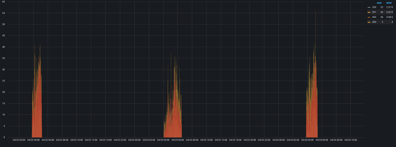This screenshot has width=396, height=147.
Task: Click the 4.98 K total for 404
Action: [389, 17]
